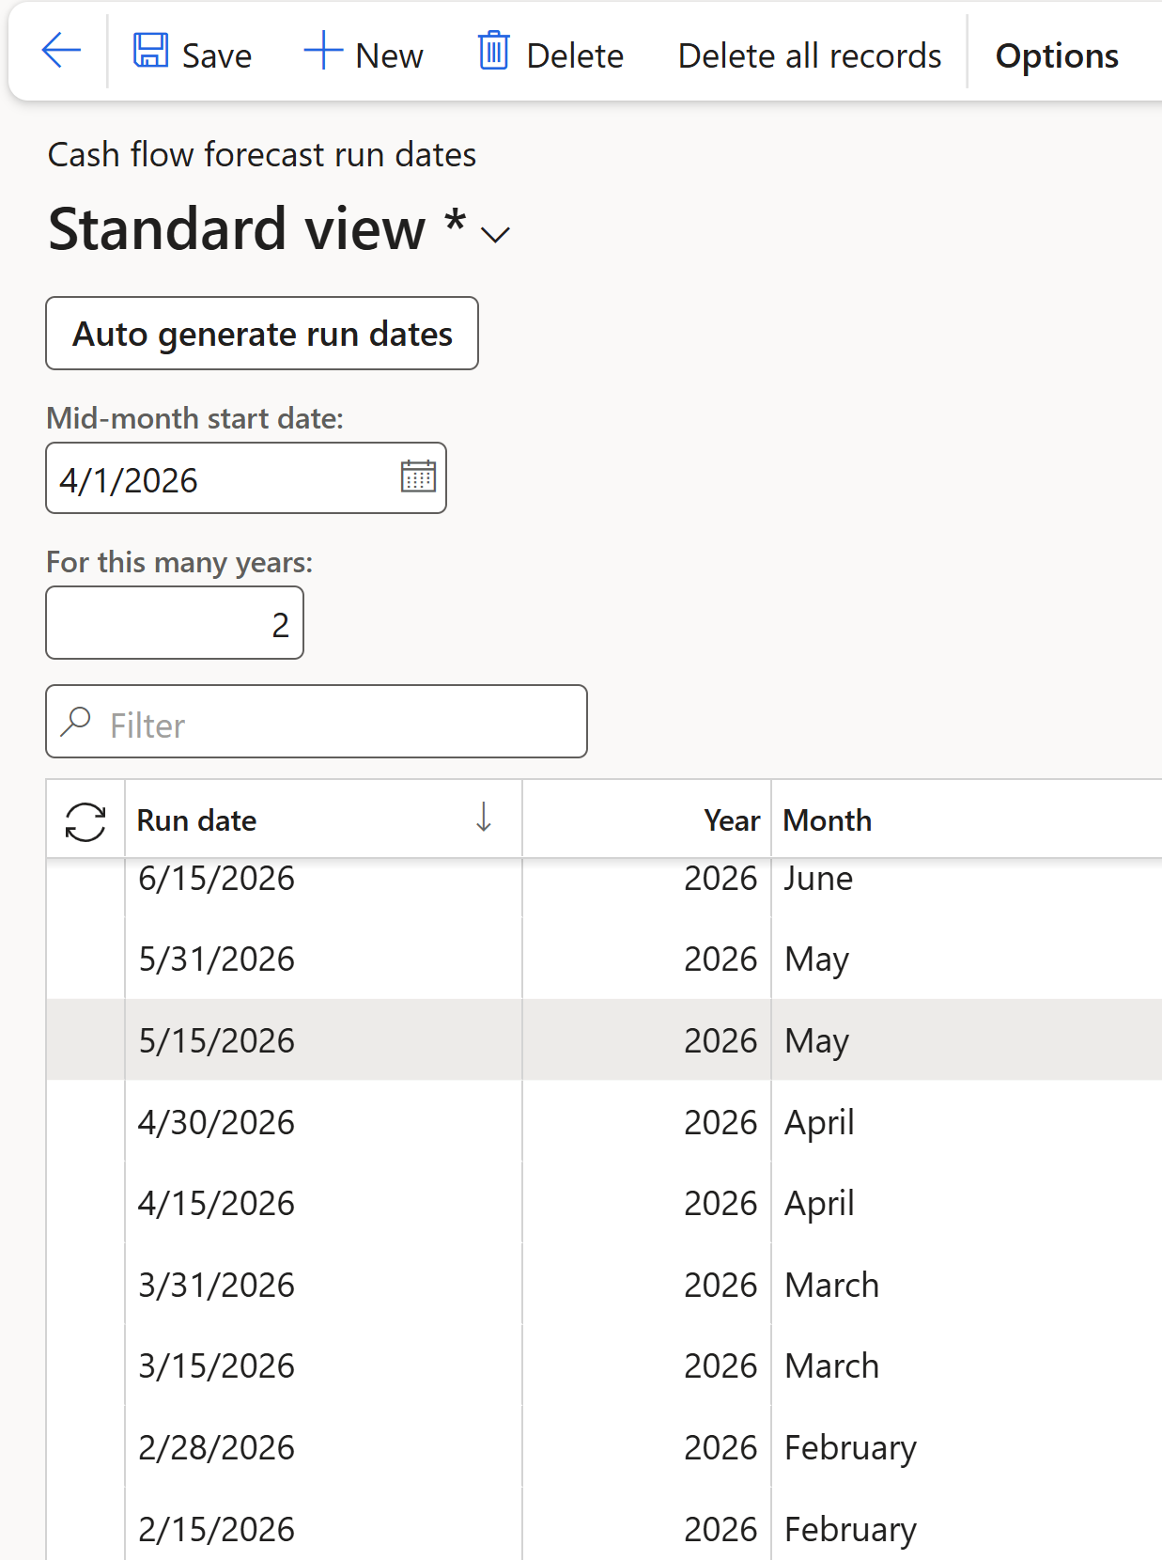Click Delete all records
The image size is (1162, 1560).
(x=809, y=56)
